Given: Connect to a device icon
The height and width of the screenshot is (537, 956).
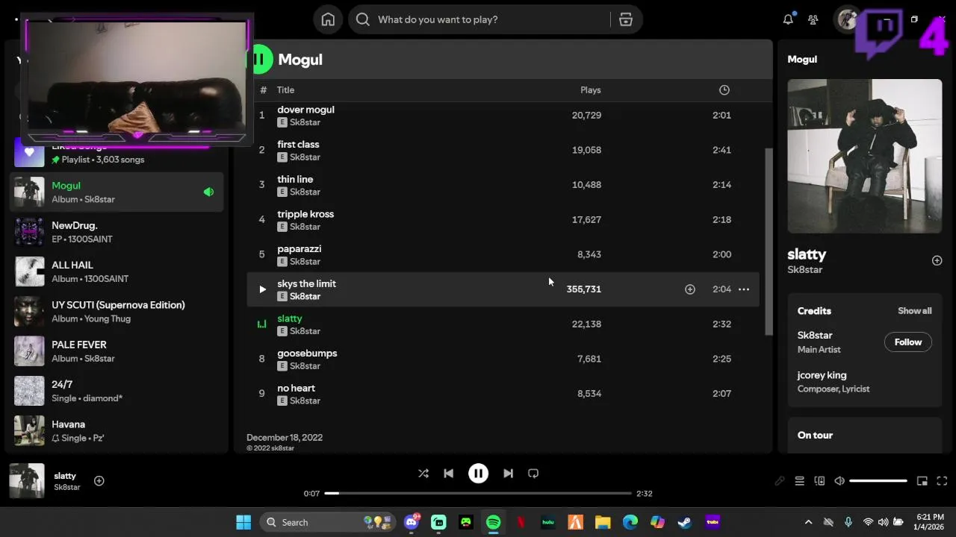Looking at the screenshot, I should click(x=819, y=481).
